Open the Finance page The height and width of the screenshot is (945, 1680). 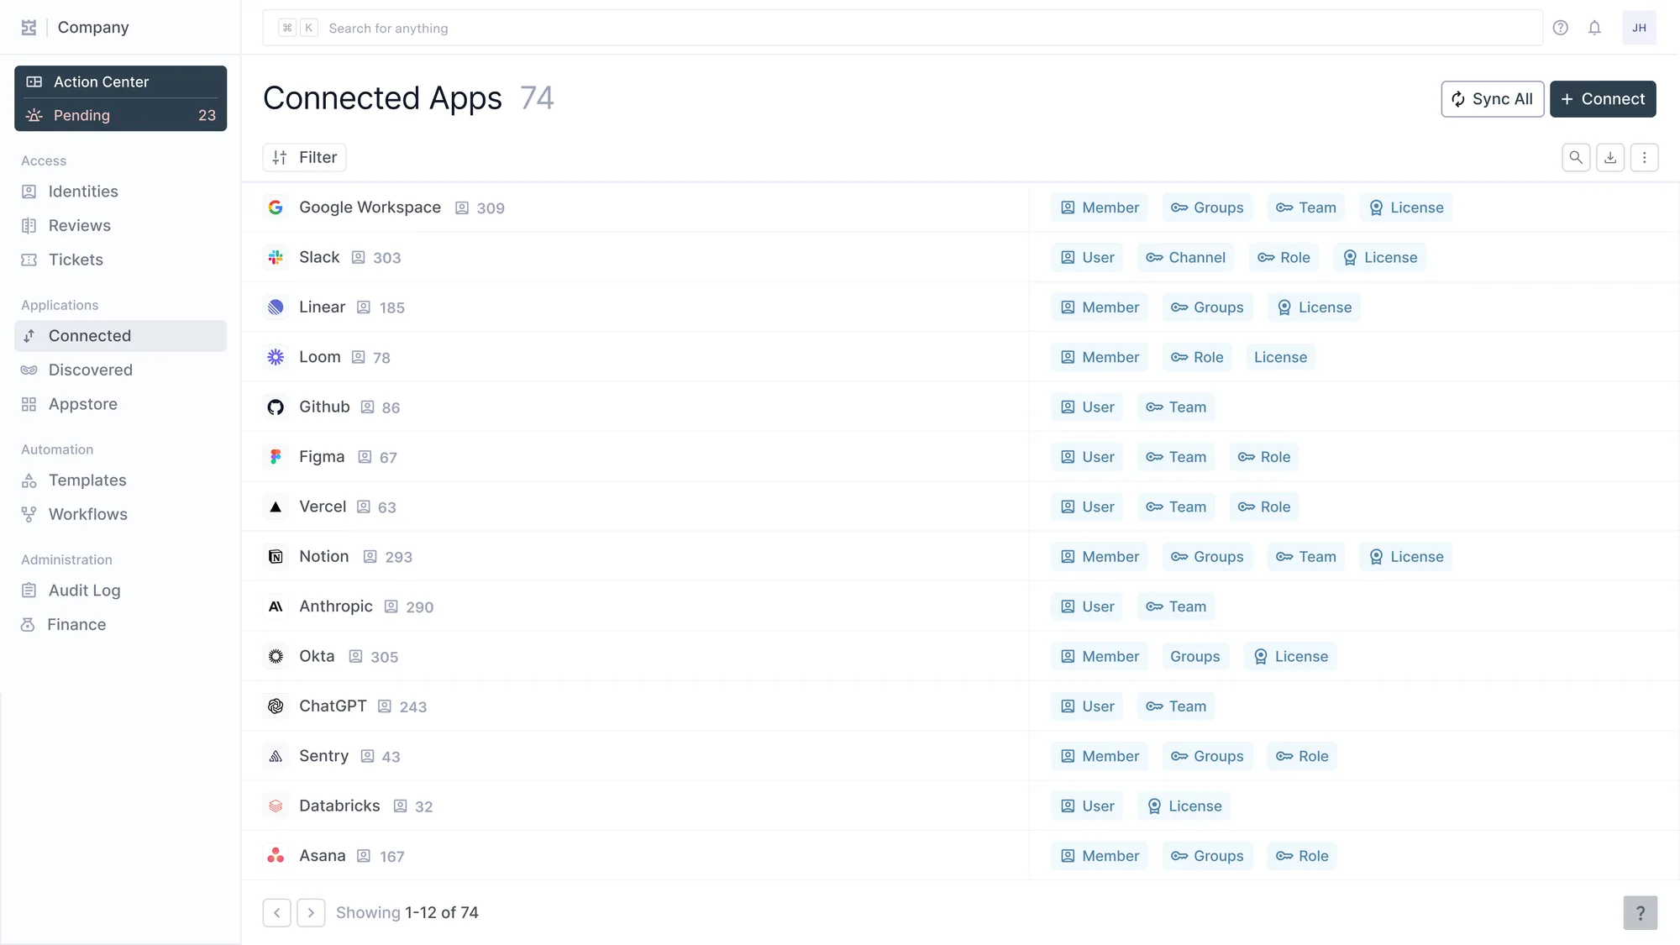[x=120, y=625]
